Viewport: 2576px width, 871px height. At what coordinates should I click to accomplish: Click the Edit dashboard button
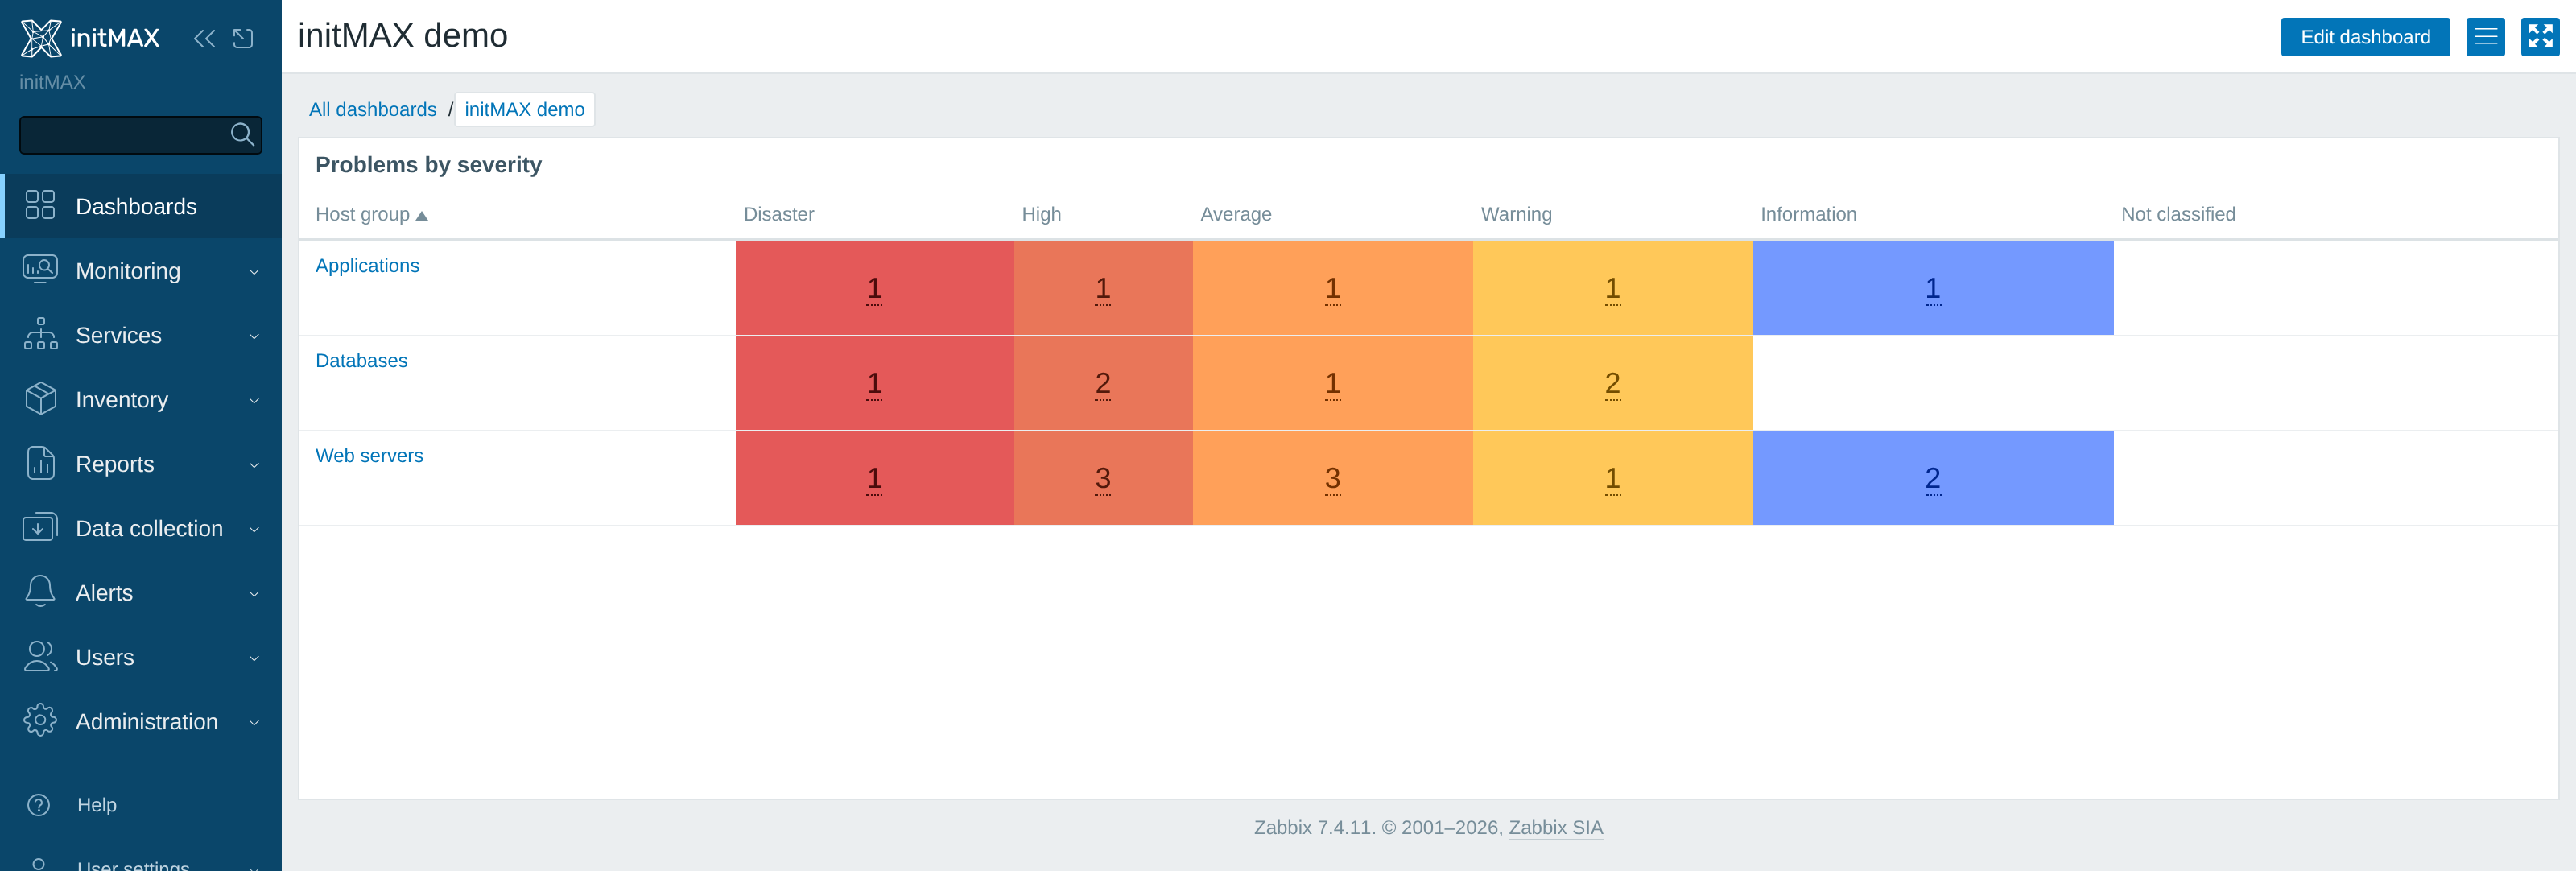pyautogui.click(x=2365, y=37)
